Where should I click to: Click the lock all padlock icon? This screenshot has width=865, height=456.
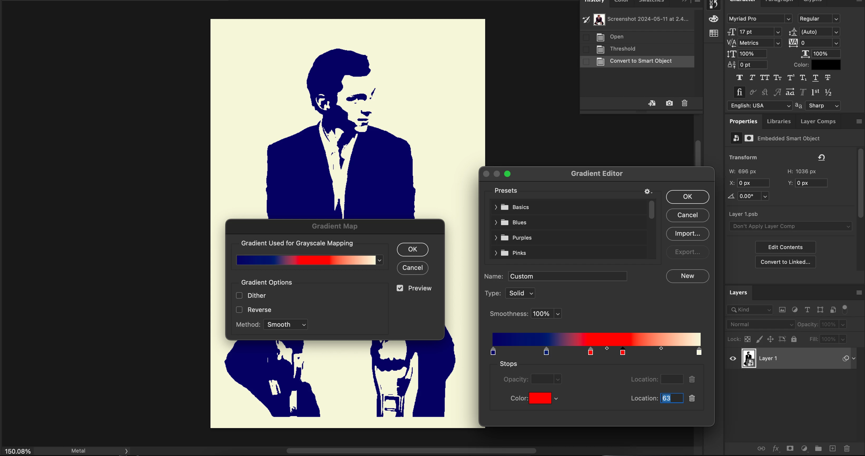tap(794, 339)
